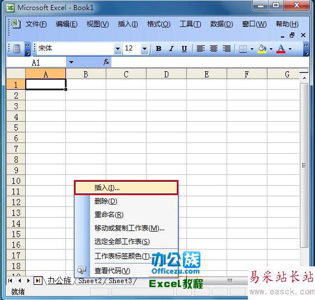Select column D header
This screenshot has width=315, height=300.
point(166,74)
